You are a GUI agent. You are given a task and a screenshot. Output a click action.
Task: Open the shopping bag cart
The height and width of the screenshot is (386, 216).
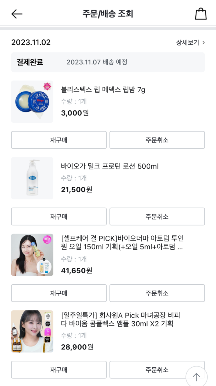click(201, 14)
